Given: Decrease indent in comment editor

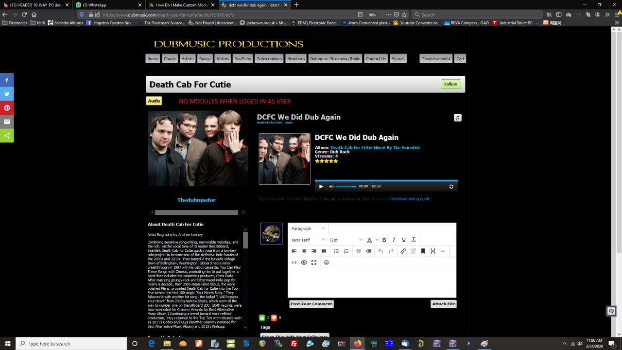Looking at the screenshot, I should 359,251.
